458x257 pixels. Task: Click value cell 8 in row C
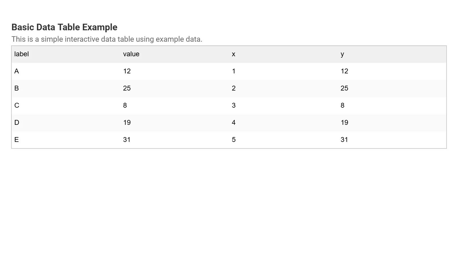(125, 106)
